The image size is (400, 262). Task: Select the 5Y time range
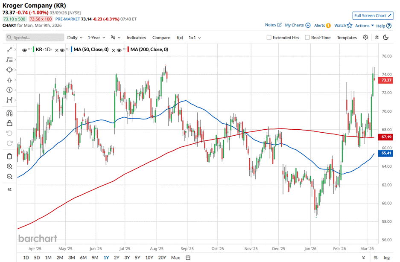pos(137,258)
